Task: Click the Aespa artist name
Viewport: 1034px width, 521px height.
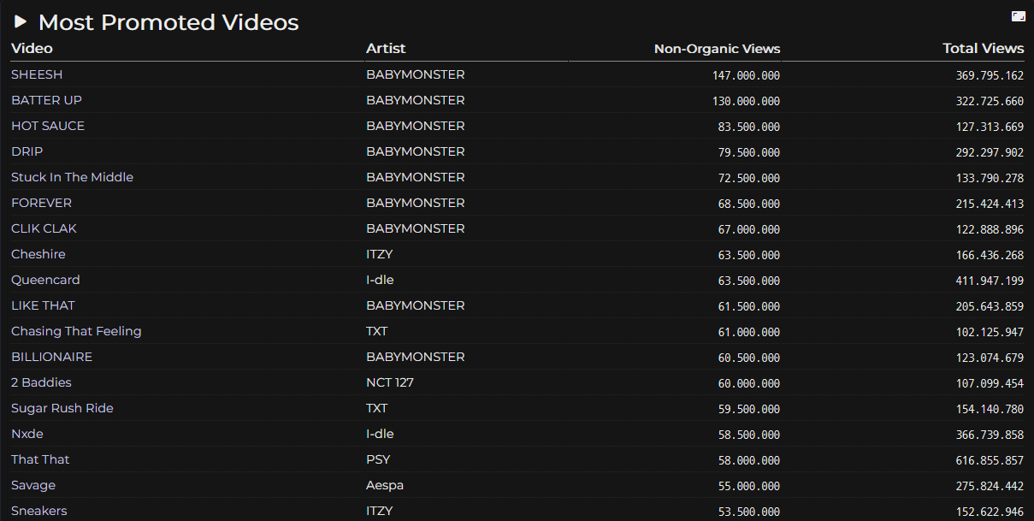Action: 385,485
